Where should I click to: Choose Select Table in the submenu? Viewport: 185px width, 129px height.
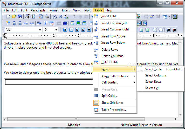tap(160, 69)
